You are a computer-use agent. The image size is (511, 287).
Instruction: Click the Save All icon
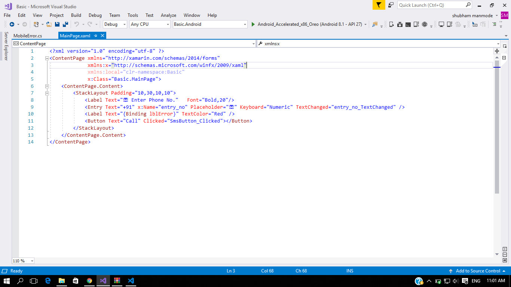click(x=66, y=24)
